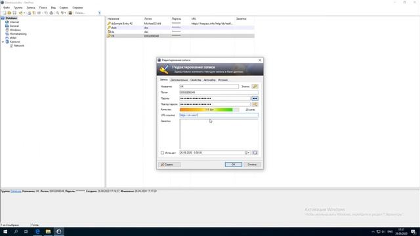Click the taskbar search icon
Image resolution: width=420 pixels, height=236 pixels.
[x=16, y=231]
